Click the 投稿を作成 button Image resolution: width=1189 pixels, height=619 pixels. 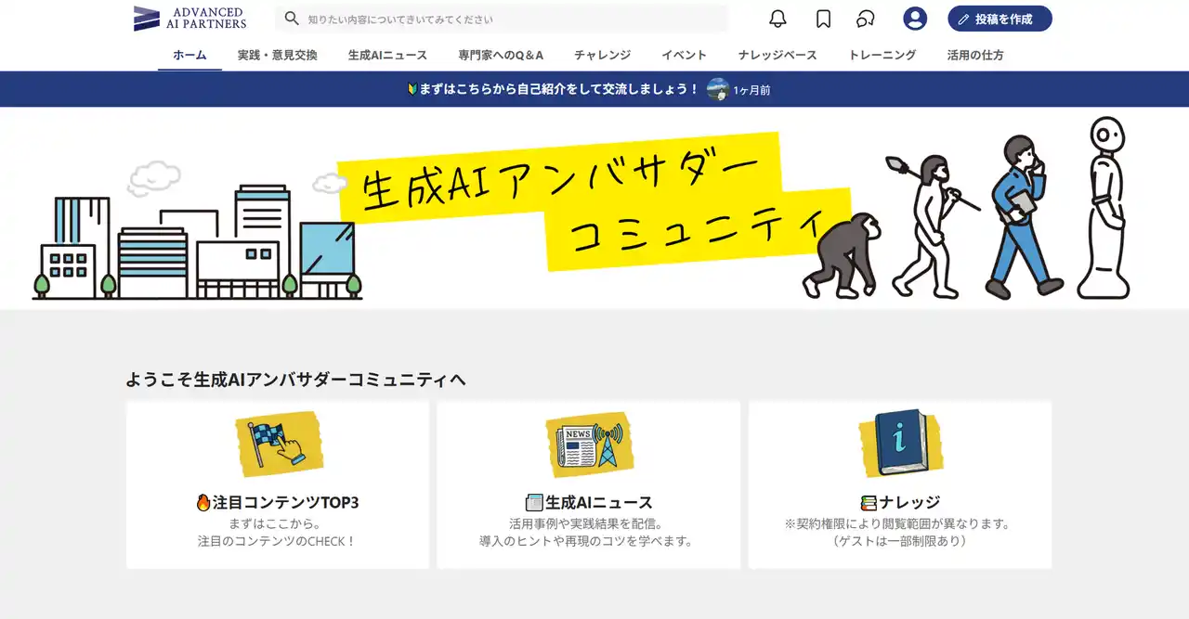(x=1000, y=18)
